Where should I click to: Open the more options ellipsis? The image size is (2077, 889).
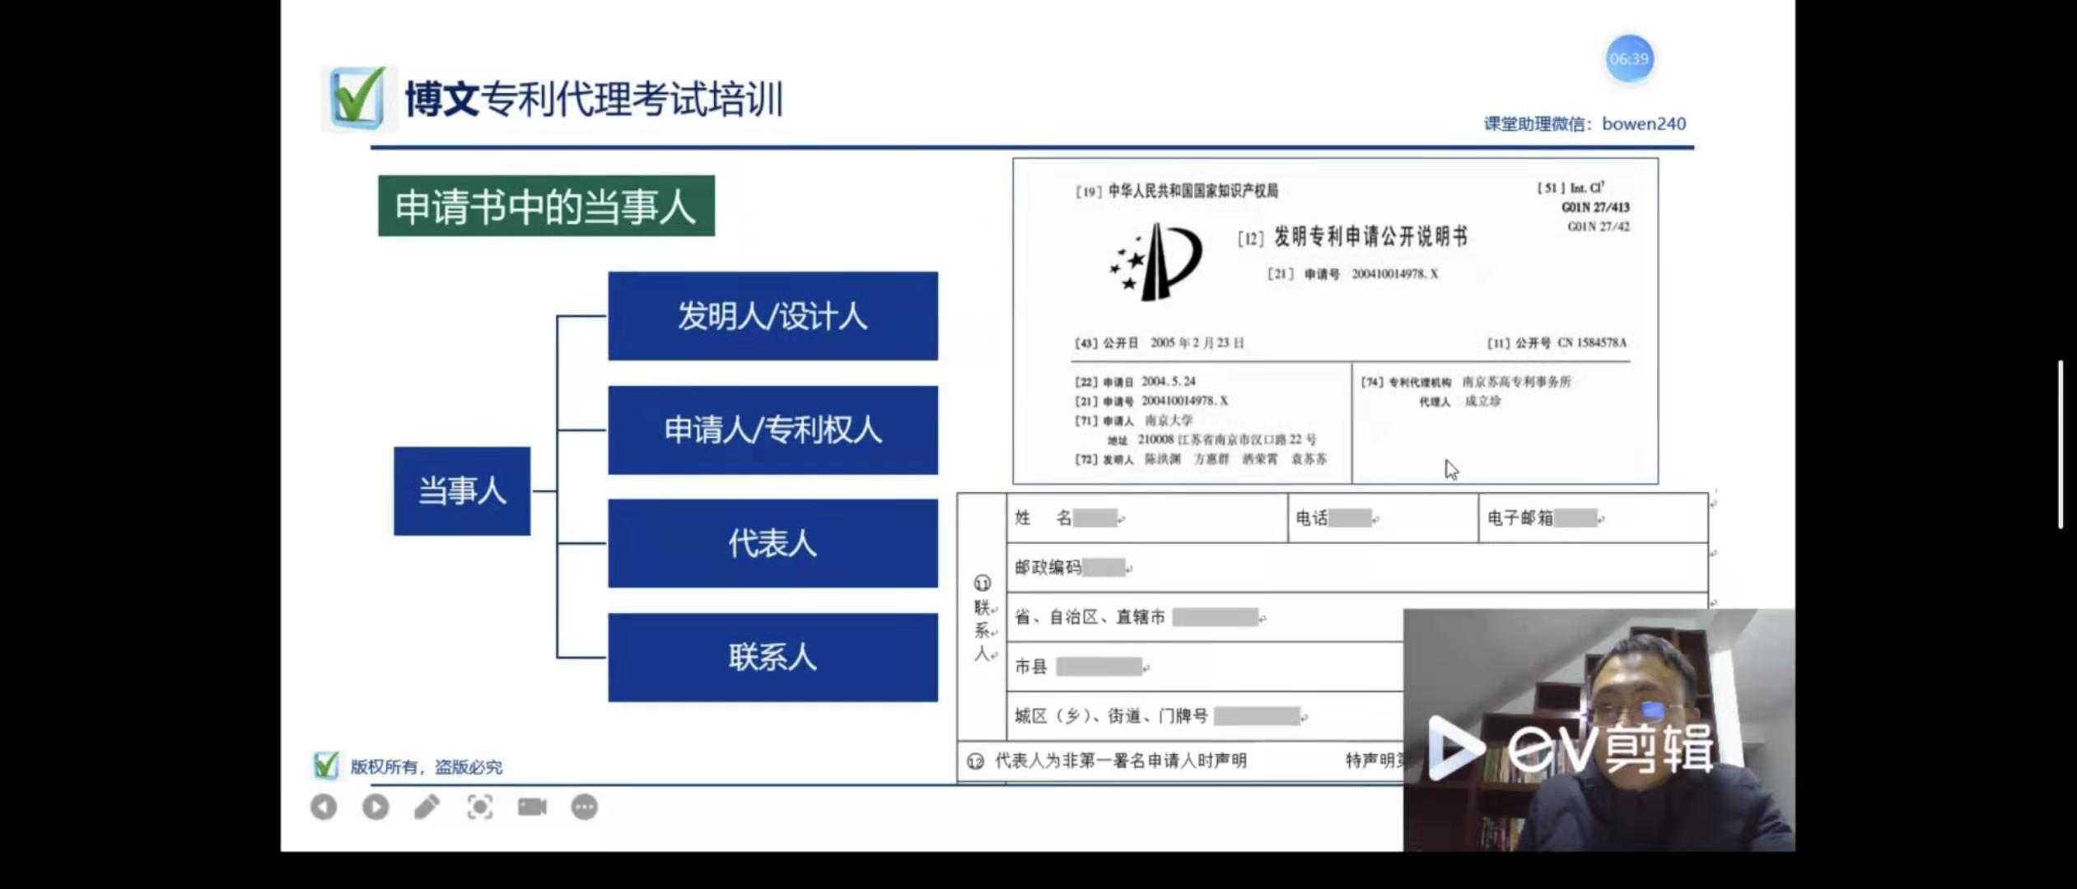tap(585, 808)
